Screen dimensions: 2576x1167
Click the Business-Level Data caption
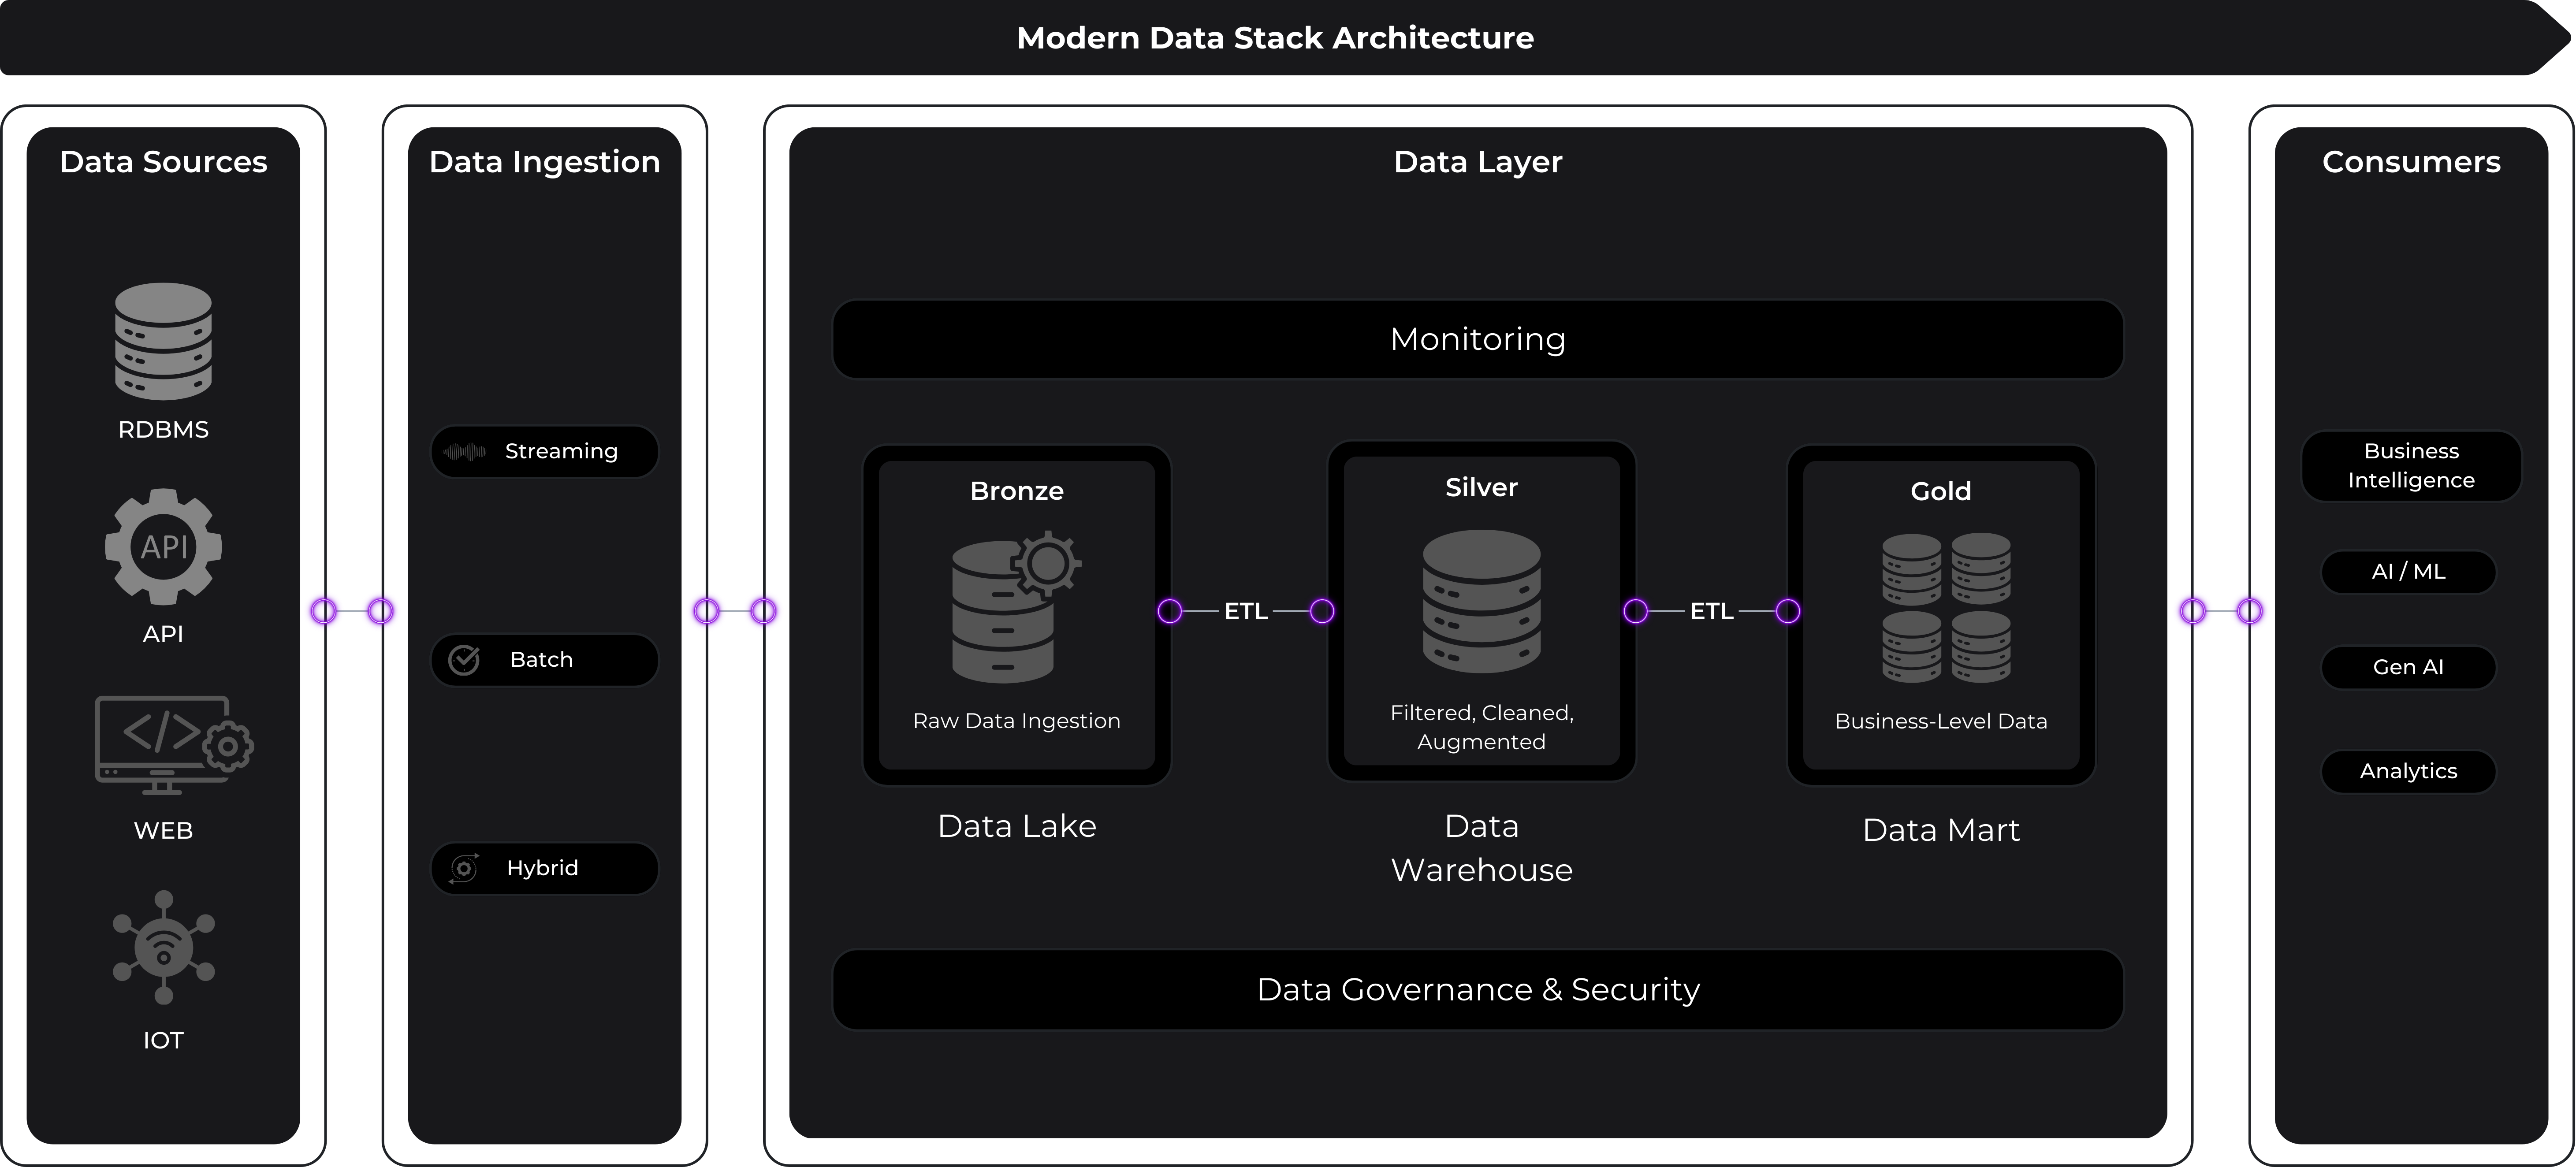pyautogui.click(x=1940, y=721)
